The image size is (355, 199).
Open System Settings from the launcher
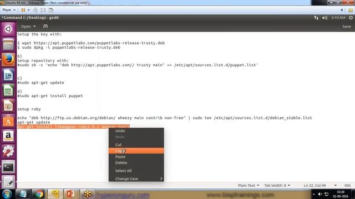(x=8, y=151)
